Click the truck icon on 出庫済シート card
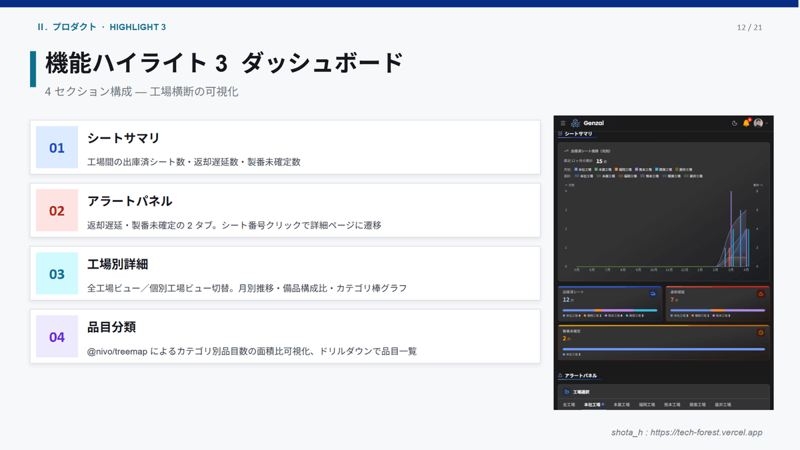Image resolution: width=800 pixels, height=450 pixels. pyautogui.click(x=653, y=293)
